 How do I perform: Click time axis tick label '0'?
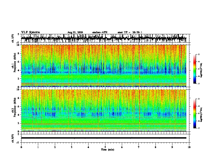21,147
